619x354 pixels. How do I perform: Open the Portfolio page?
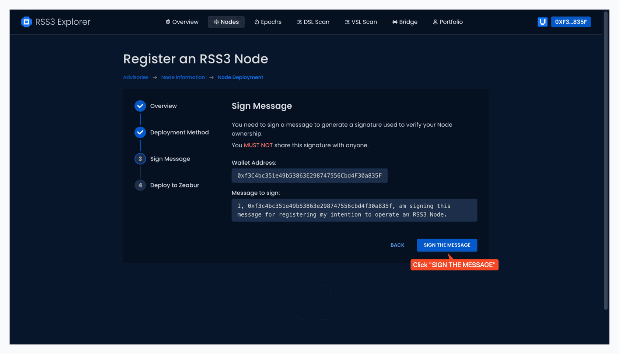448,22
